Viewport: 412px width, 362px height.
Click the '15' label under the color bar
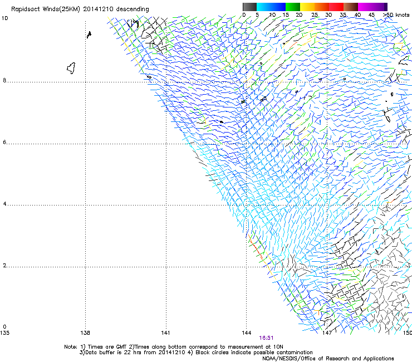[x=286, y=15]
